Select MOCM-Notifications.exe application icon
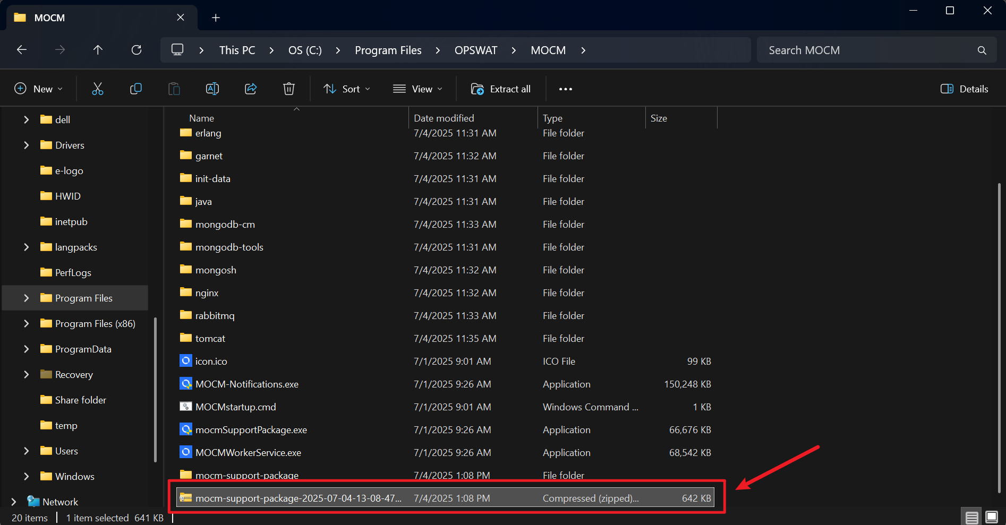 (x=185, y=384)
